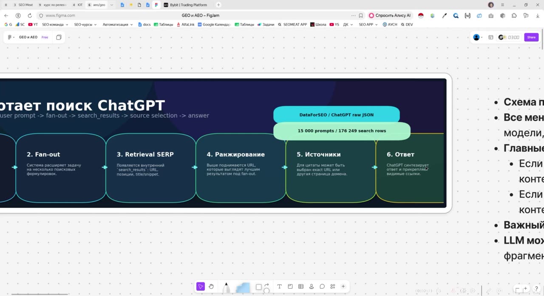This screenshot has width=544, height=296.
Task: Expand Автоматизация bookmarks folder
Action: coord(118,25)
